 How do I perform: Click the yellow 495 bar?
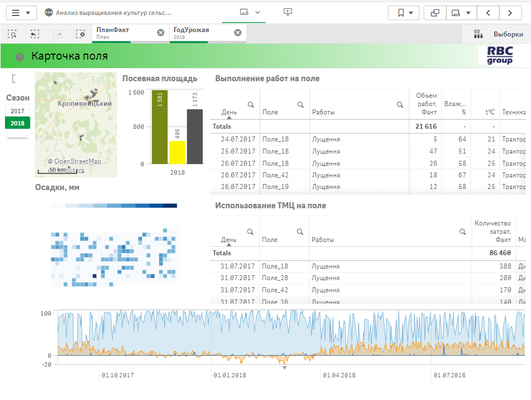coord(177,152)
